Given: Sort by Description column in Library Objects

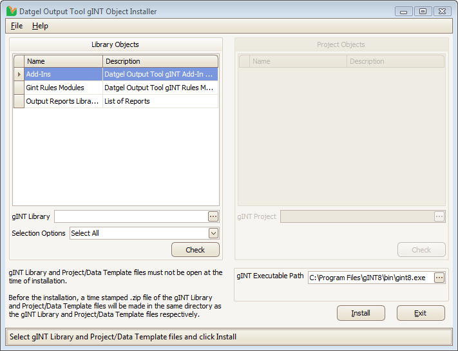Looking at the screenshot, I should (x=160, y=61).
